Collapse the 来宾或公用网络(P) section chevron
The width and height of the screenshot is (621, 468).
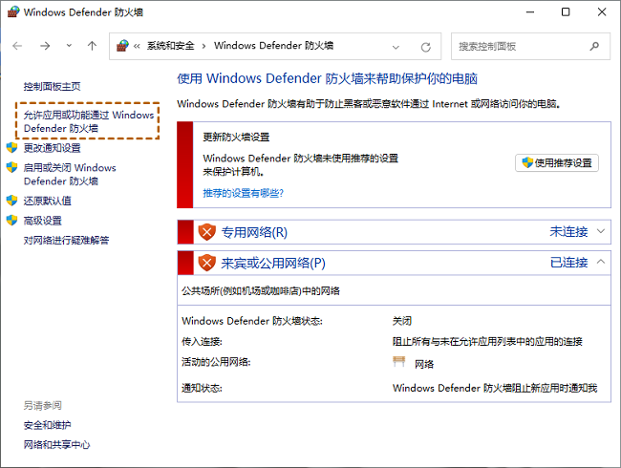pyautogui.click(x=600, y=262)
